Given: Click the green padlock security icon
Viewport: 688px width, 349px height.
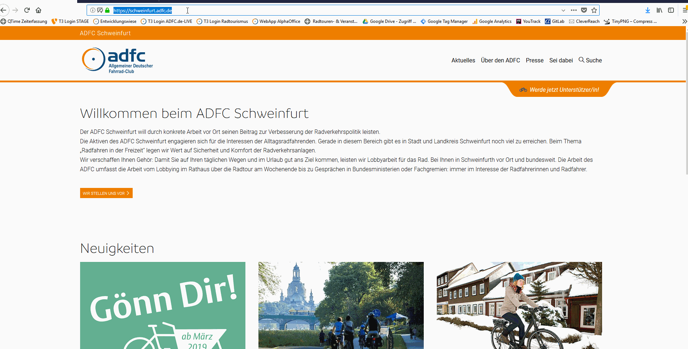Looking at the screenshot, I should click(107, 10).
